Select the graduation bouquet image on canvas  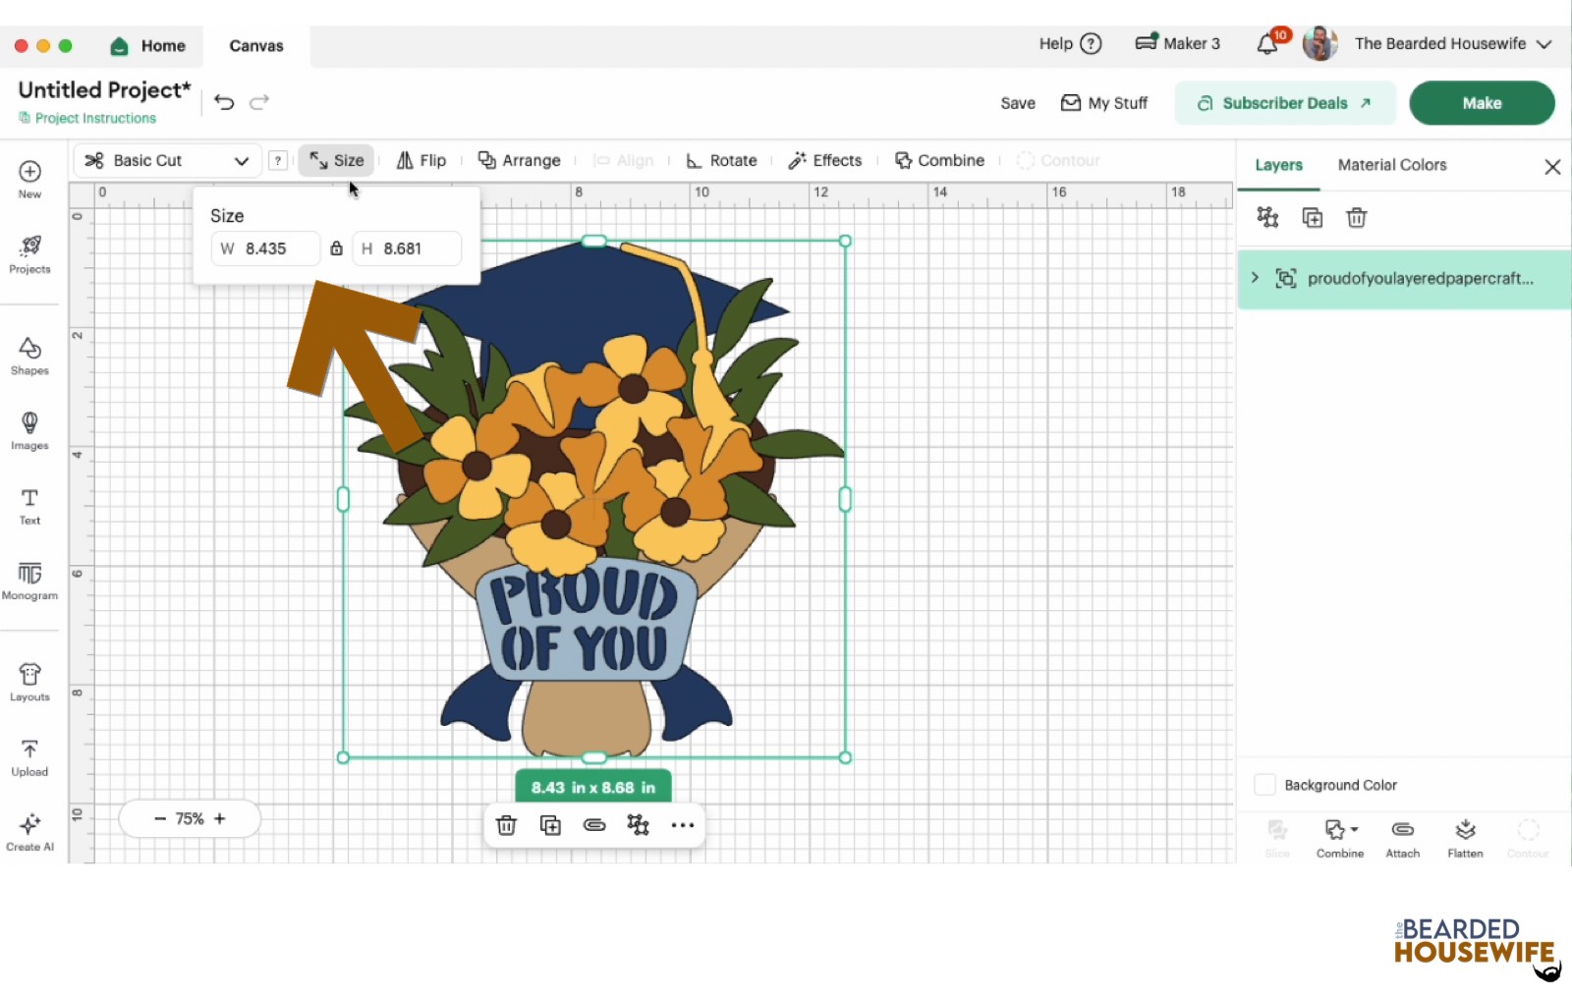tap(594, 499)
